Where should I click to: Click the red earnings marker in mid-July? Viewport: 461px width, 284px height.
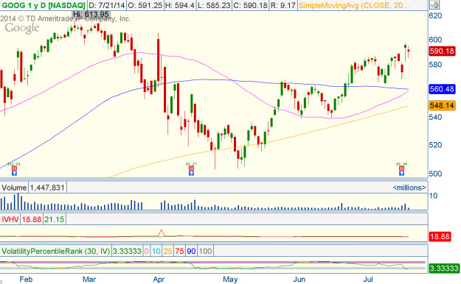(x=401, y=168)
